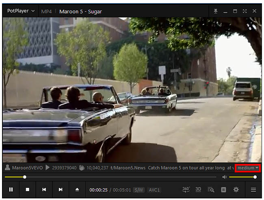Close the PotPlayer window

coord(254,11)
